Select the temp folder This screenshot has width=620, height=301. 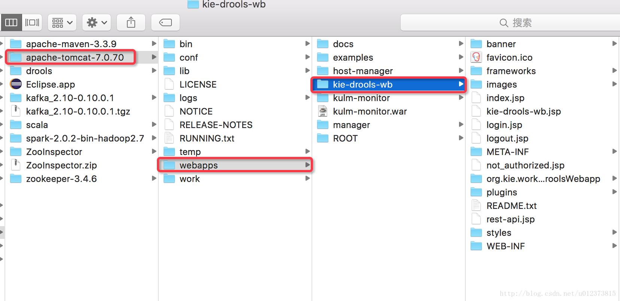235,152
